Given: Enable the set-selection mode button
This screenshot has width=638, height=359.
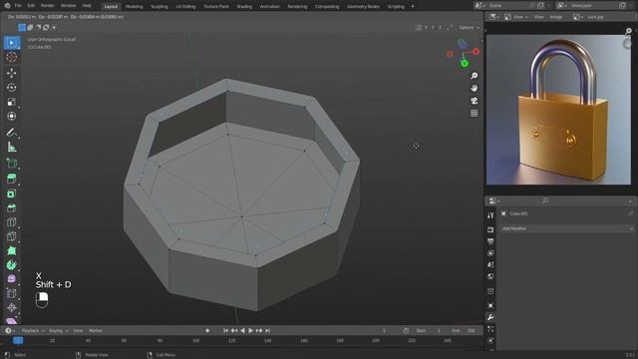Looking at the screenshot, I should (x=22, y=27).
